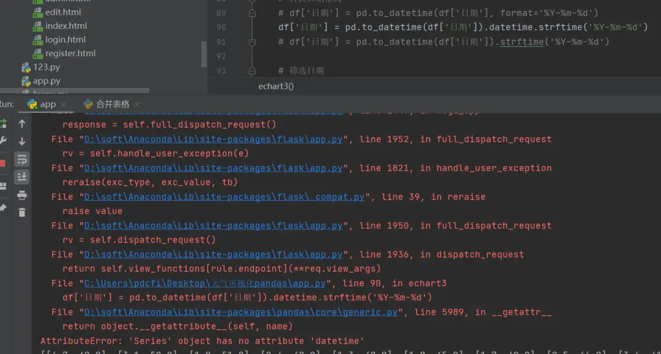Image resolution: width=661 pixels, height=354 pixels.
Task: Click the wrench settings icon in Run panel
Action: click(2, 141)
